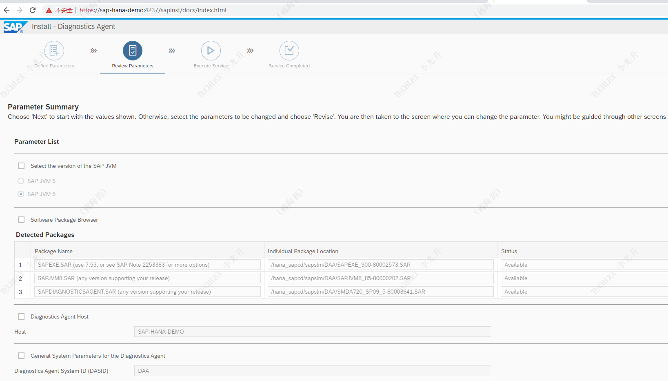Click the Review Parameters step label
This screenshot has height=381, width=668.
pos(133,66)
